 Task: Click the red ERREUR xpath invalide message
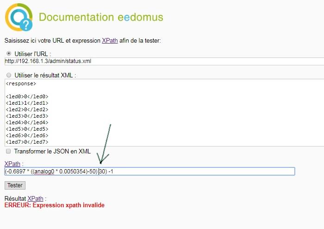point(55,205)
